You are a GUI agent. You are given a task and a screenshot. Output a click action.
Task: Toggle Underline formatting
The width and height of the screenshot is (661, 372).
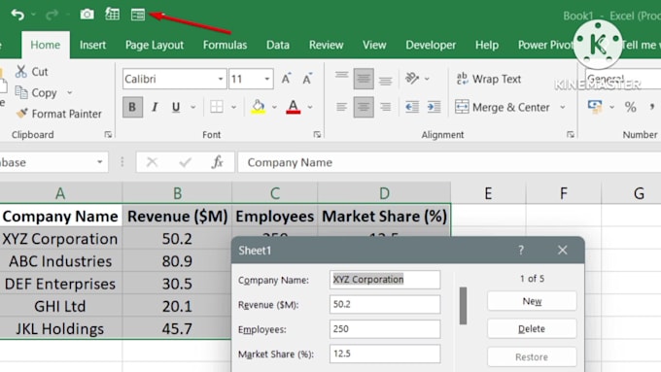click(x=176, y=107)
